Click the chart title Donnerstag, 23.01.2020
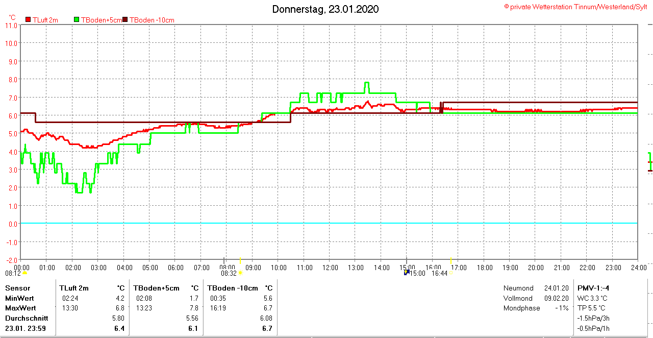The image size is (653, 338). 325,9
